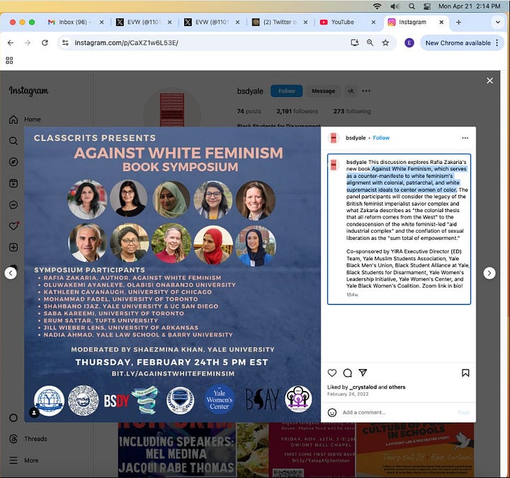This screenshot has width=510, height=478.
Task: Click Follow next to bsdyale in post
Action: tap(381, 138)
